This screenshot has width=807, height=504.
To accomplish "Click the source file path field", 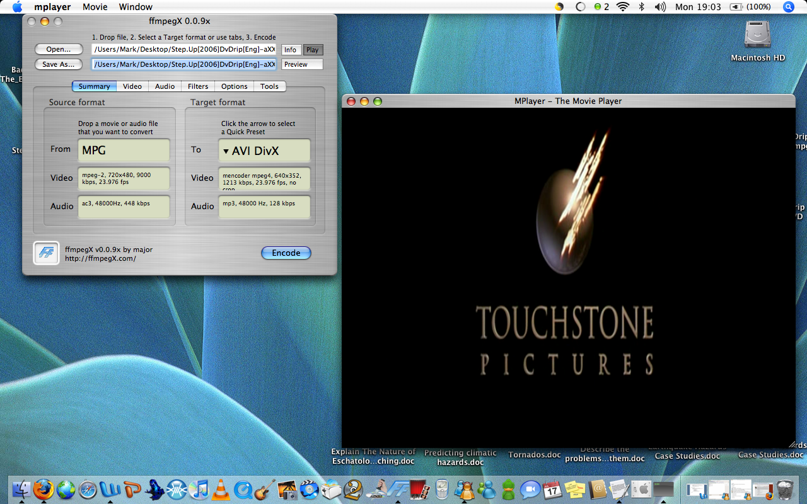I will pos(184,49).
